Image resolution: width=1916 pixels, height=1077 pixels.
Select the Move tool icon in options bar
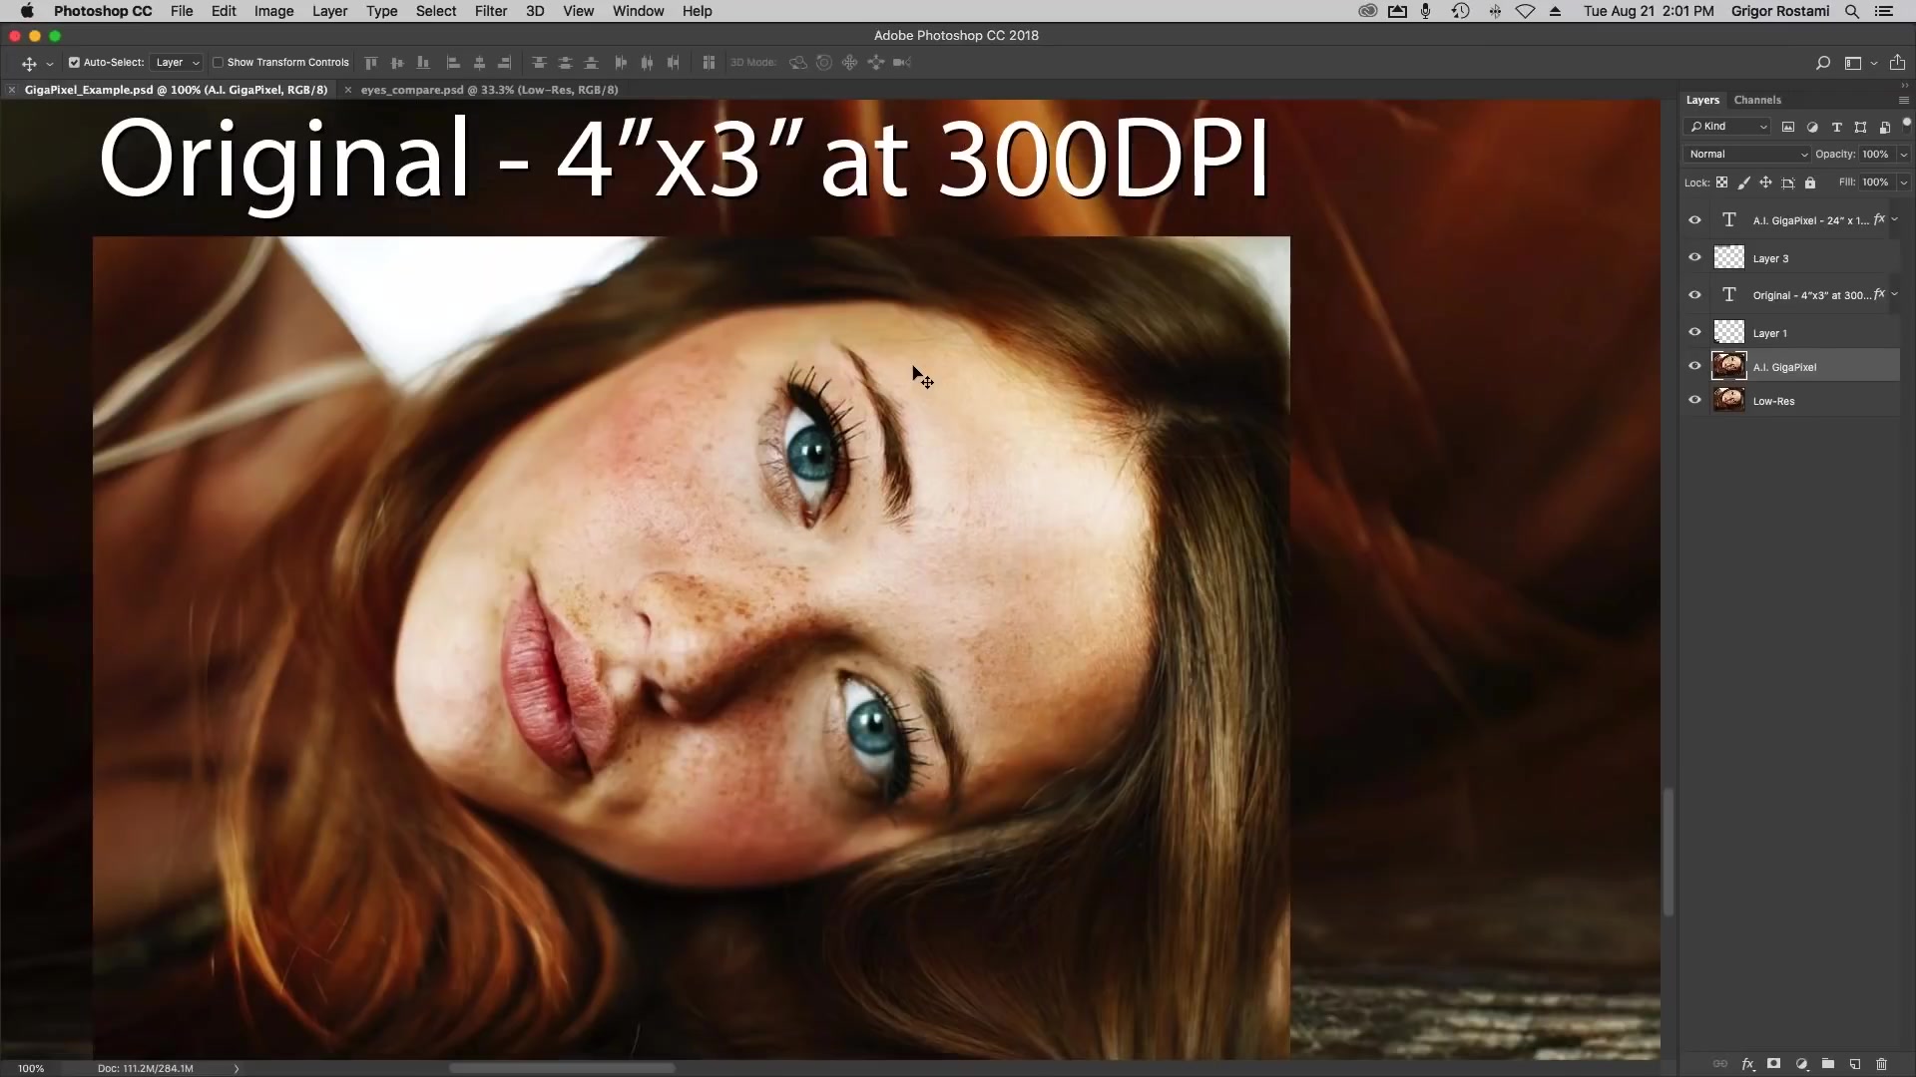coord(29,63)
